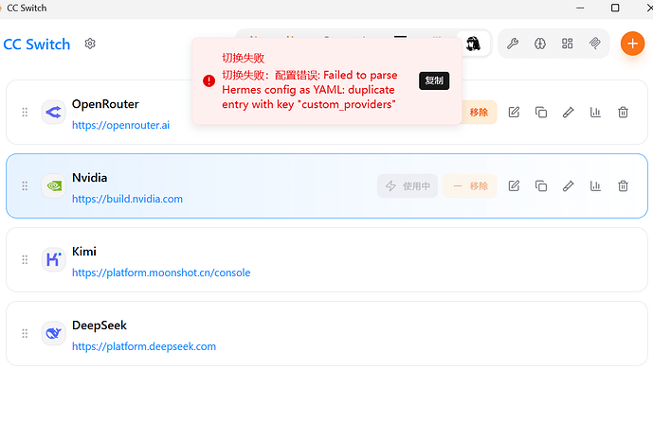Click the red exclamation error icon
The width and height of the screenshot is (653, 440).
[209, 80]
